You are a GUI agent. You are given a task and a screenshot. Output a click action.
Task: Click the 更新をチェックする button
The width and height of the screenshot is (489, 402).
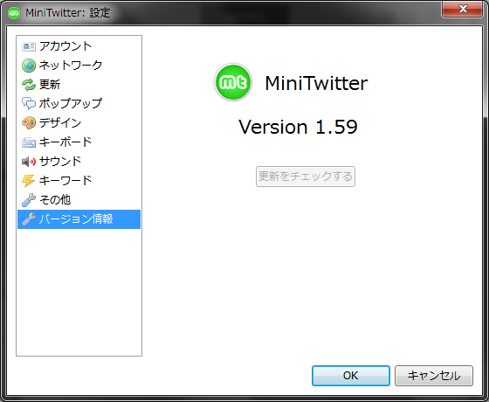coord(306,177)
